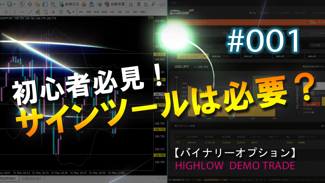Screen dimensions: 325x183
Task: Open the Data Window crosshair-circle icon
Action: click(30, 4)
